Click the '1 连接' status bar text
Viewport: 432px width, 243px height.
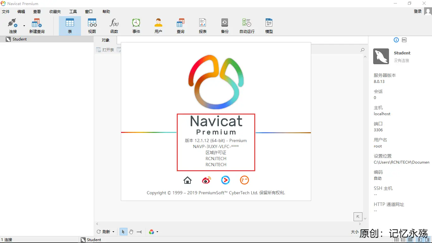pos(7,240)
